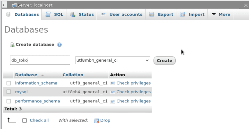This screenshot has height=129, width=249.
Task: Click the collapse panel arrow at top left
Action: click(3, 5)
